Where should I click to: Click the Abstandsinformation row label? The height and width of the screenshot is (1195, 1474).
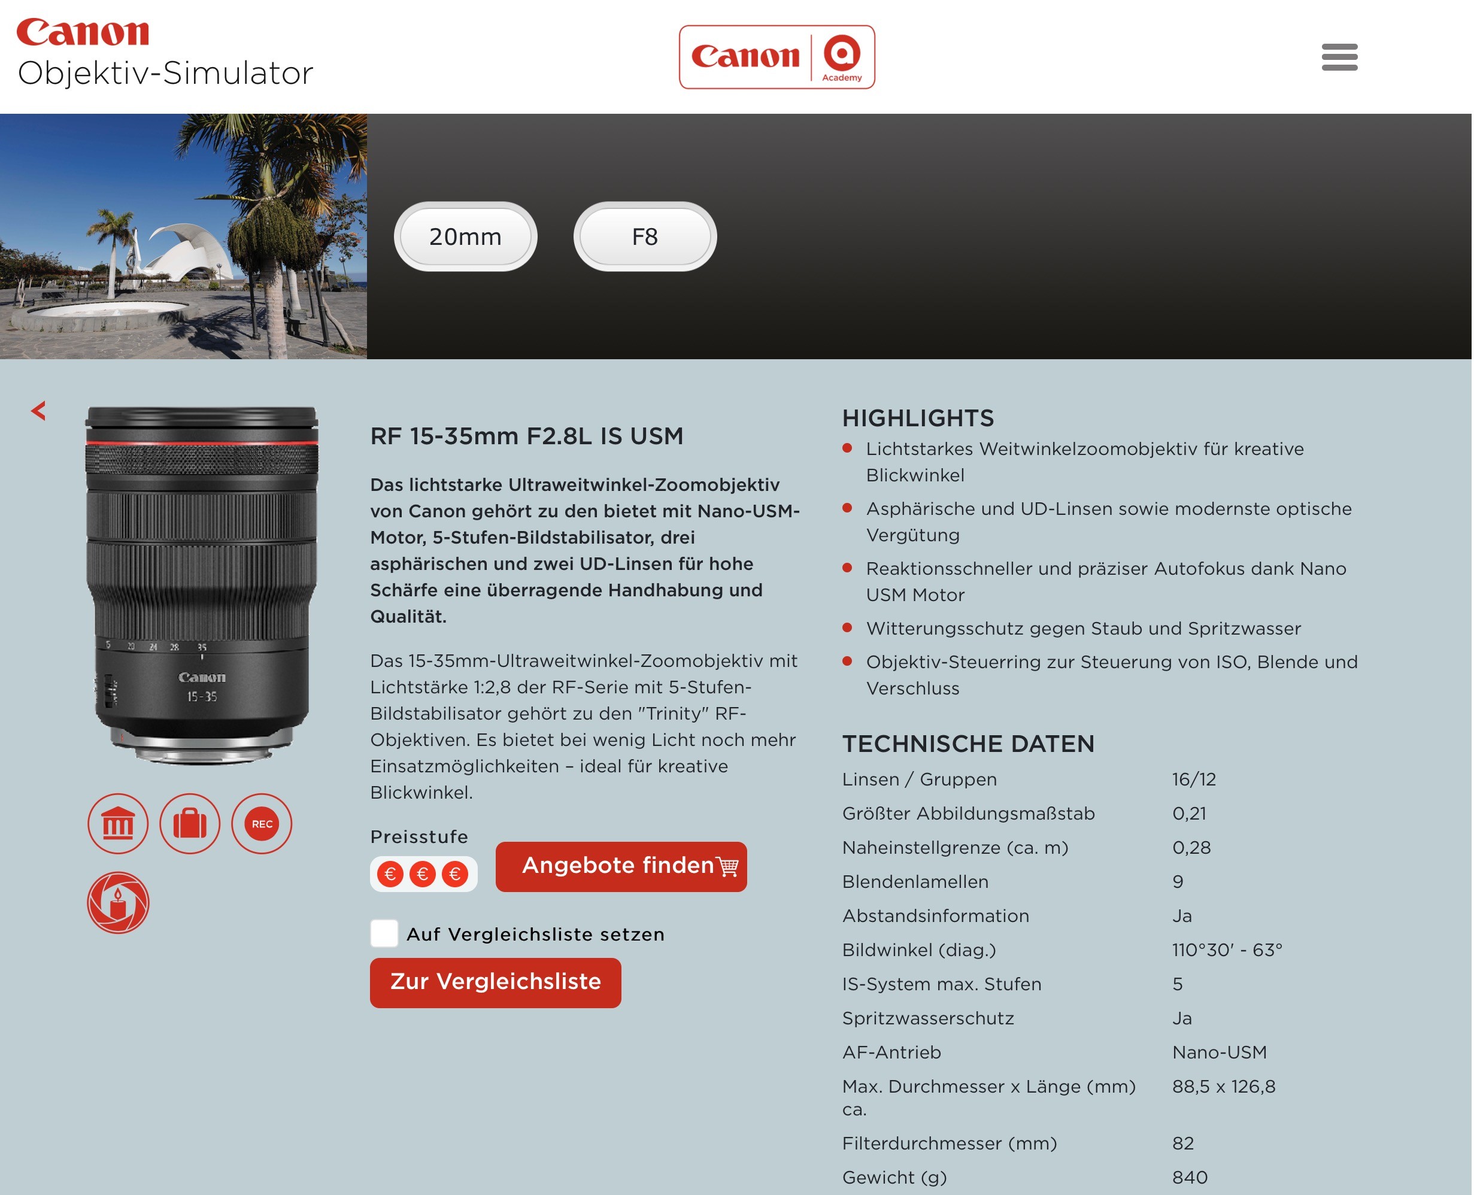[x=935, y=915]
